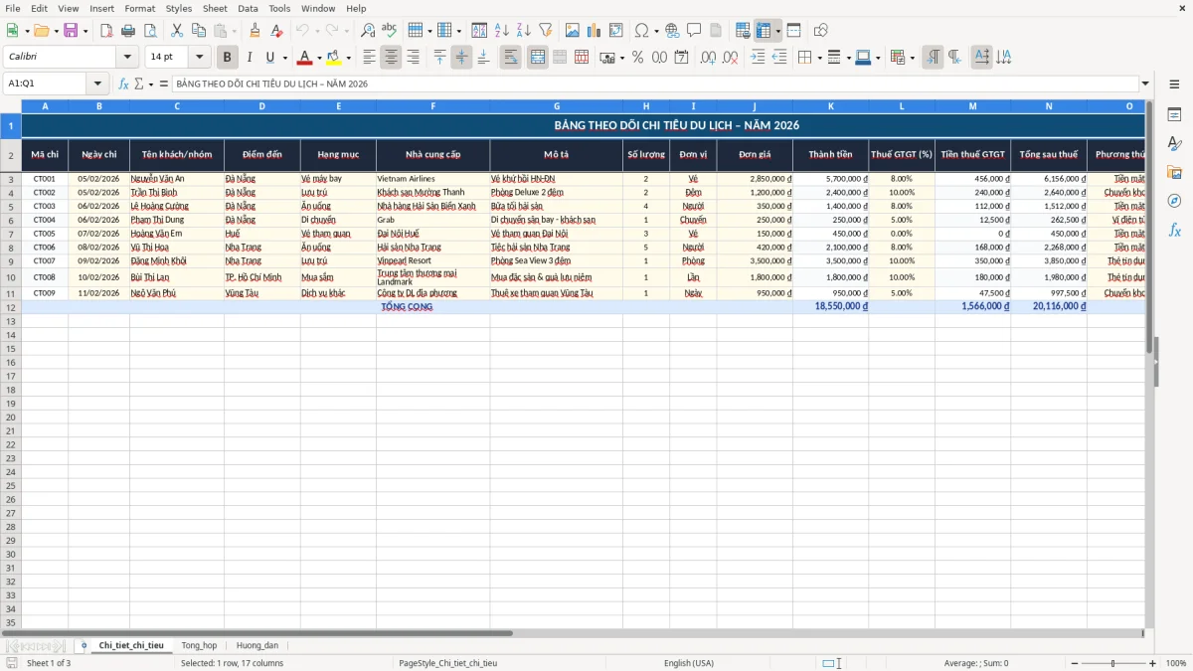Screen dimensions: 1193x671
Task: Expand the Name Box dropdown
Action: point(97,84)
